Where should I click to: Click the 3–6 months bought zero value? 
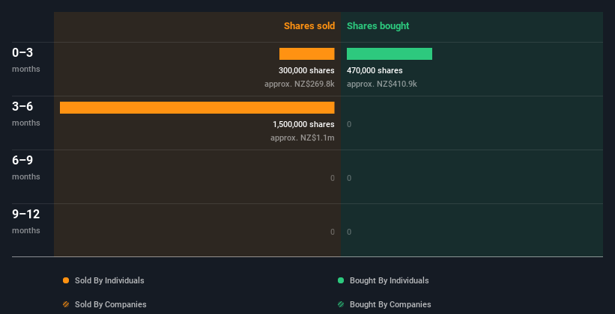(349, 125)
